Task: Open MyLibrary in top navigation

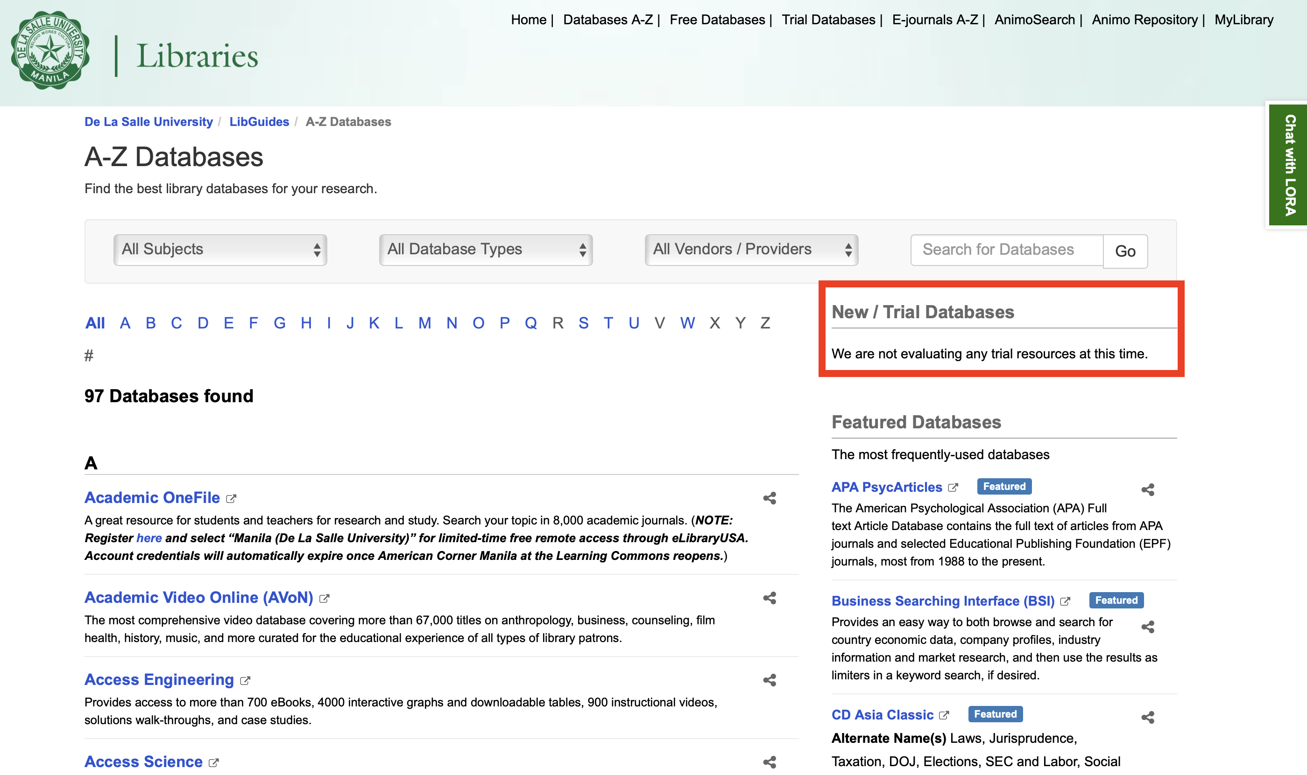Action: pos(1244,20)
